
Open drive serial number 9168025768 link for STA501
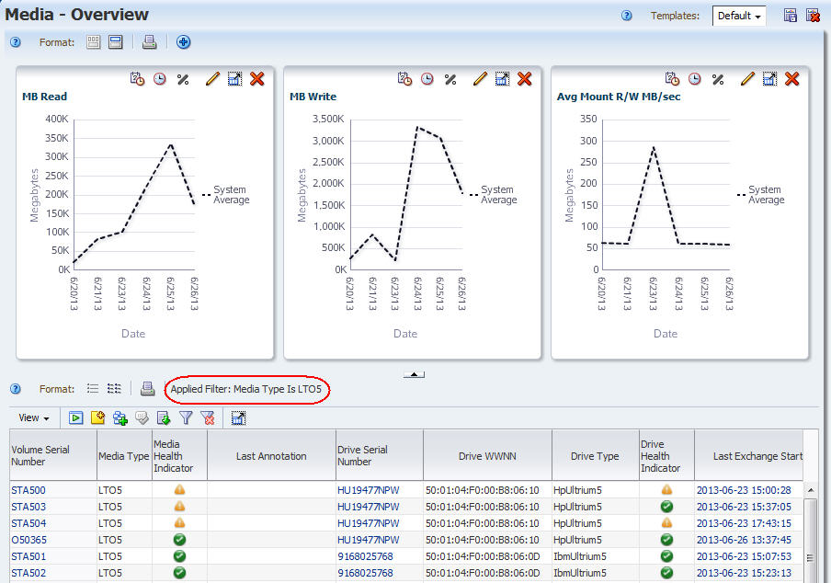pyautogui.click(x=366, y=556)
